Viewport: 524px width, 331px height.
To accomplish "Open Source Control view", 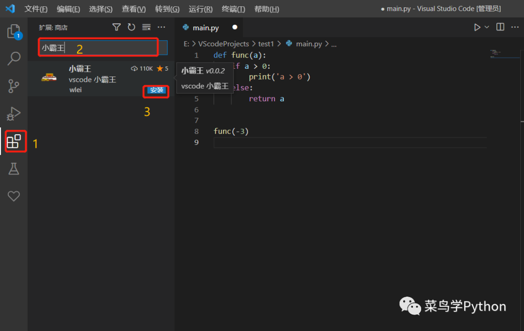I will [14, 86].
